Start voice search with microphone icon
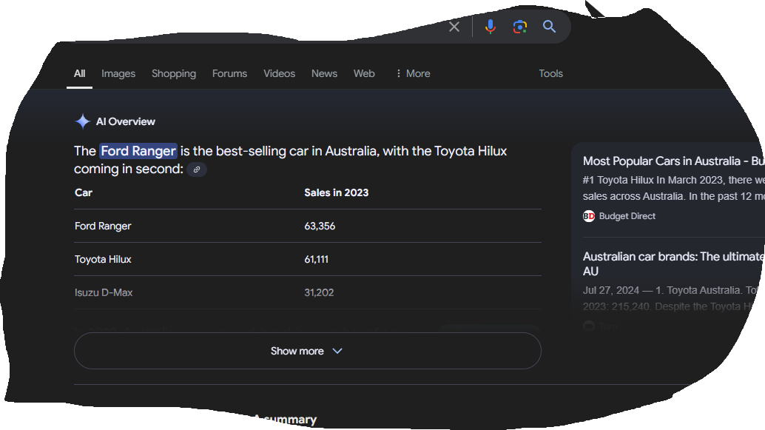This screenshot has height=430, width=765. tap(490, 27)
